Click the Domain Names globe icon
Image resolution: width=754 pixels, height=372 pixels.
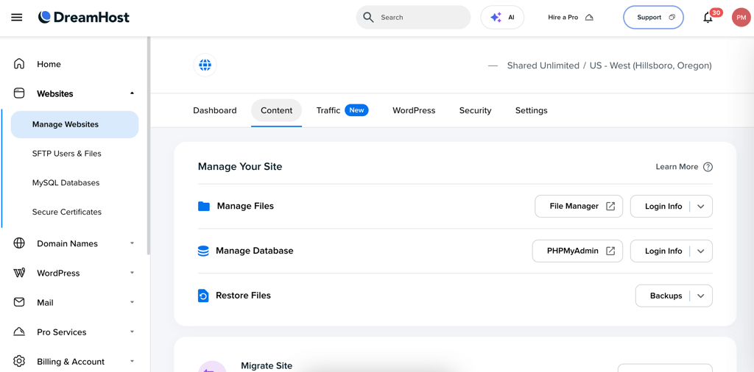pos(18,243)
